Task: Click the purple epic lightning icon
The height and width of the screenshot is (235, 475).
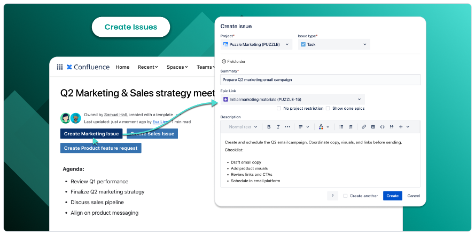Action: click(x=225, y=99)
